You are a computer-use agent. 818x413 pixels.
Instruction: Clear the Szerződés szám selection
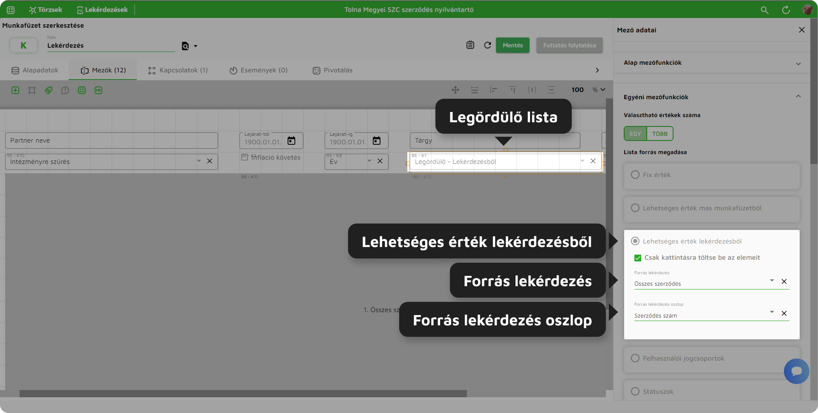[x=784, y=313]
